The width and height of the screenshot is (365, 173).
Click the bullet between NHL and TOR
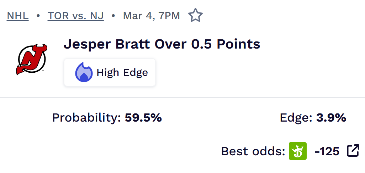[x=38, y=16]
